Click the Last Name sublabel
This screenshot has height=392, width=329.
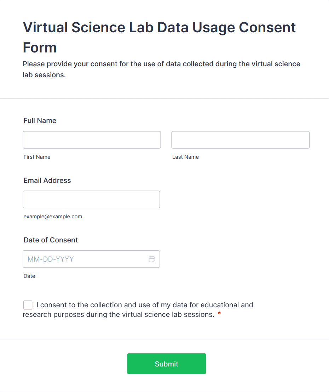[185, 157]
